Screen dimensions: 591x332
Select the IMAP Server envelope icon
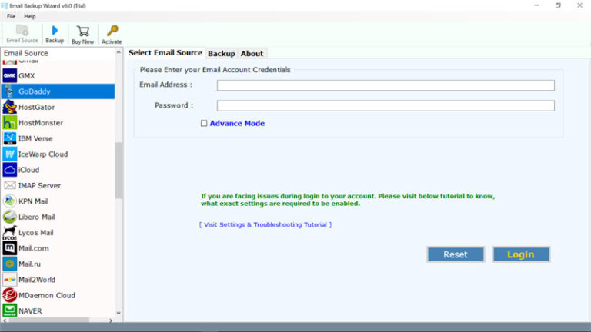coord(10,185)
